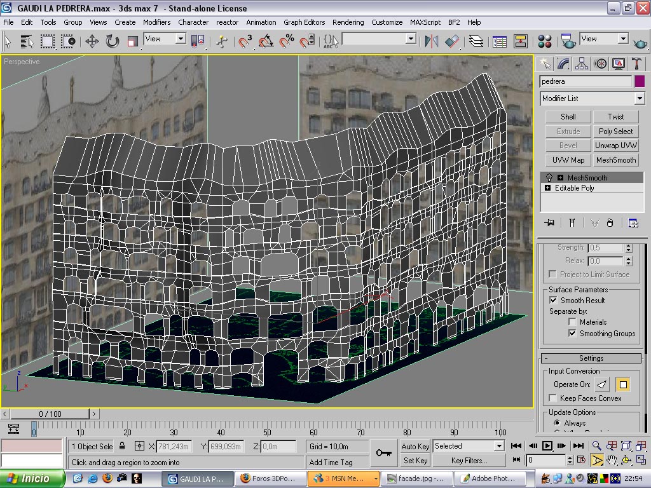The height and width of the screenshot is (488, 651).
Task: Click the Set Keys key icon
Action: coord(383,452)
